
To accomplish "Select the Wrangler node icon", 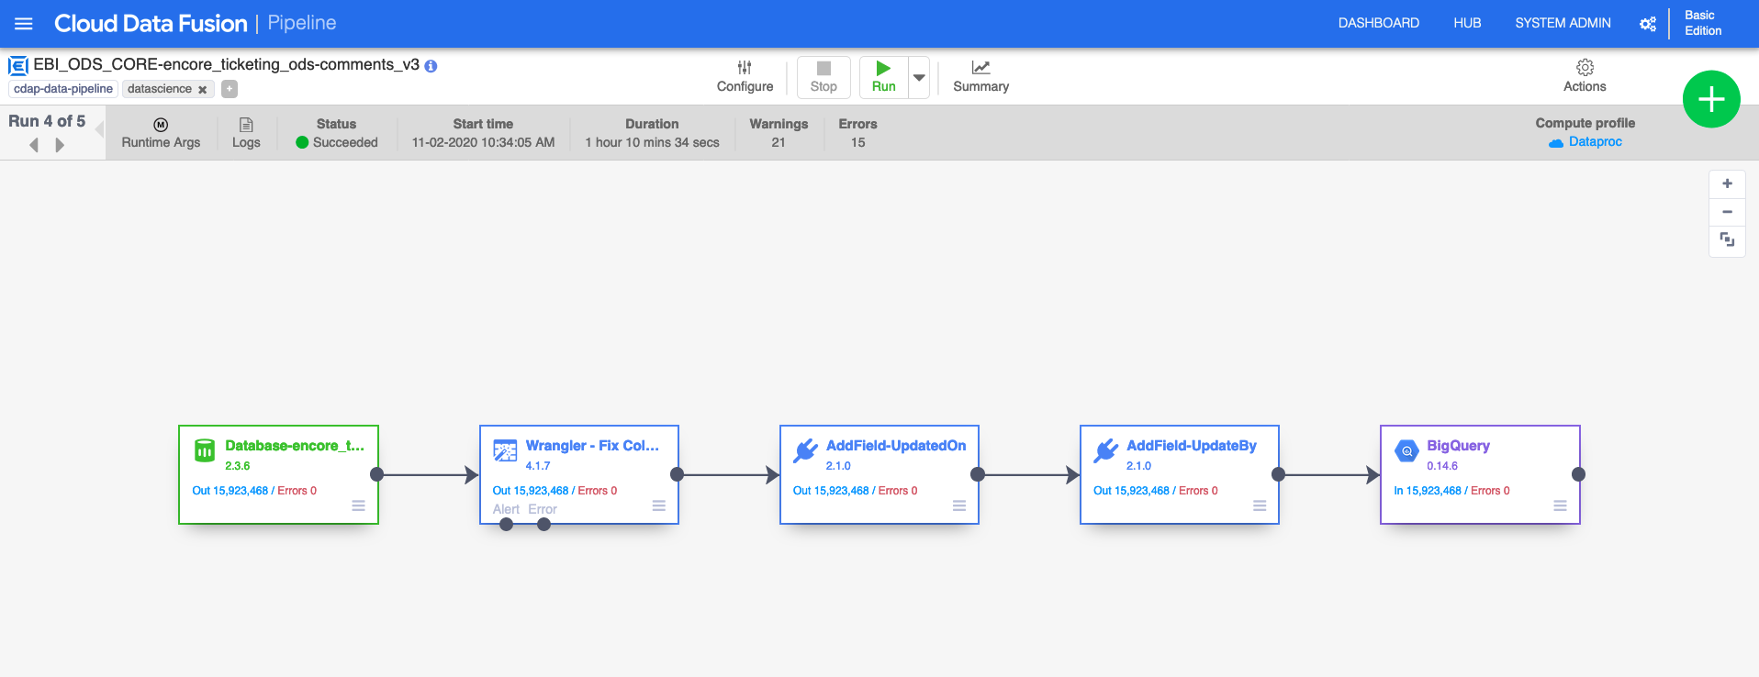I will coord(505,450).
